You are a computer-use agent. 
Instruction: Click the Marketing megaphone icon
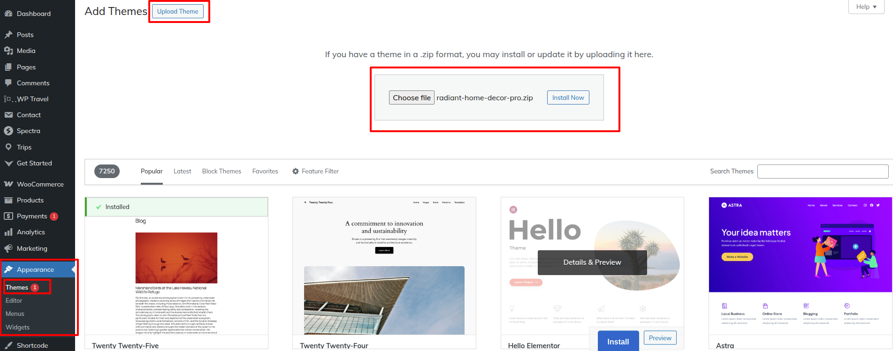[x=8, y=248]
